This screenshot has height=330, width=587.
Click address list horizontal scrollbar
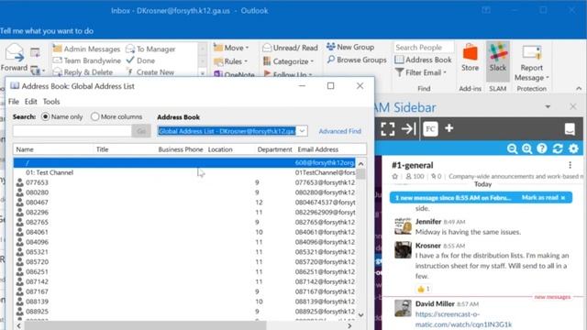(145, 326)
